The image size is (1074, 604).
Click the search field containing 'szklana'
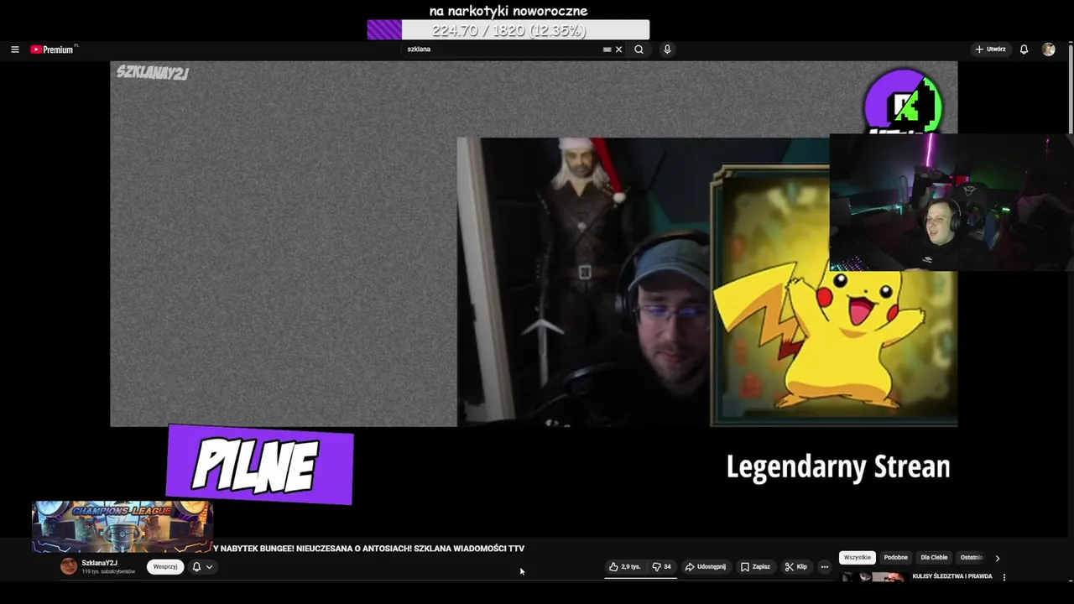[502, 49]
